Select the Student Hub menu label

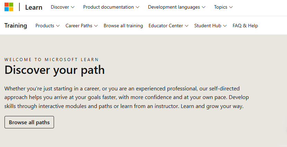click(x=208, y=26)
